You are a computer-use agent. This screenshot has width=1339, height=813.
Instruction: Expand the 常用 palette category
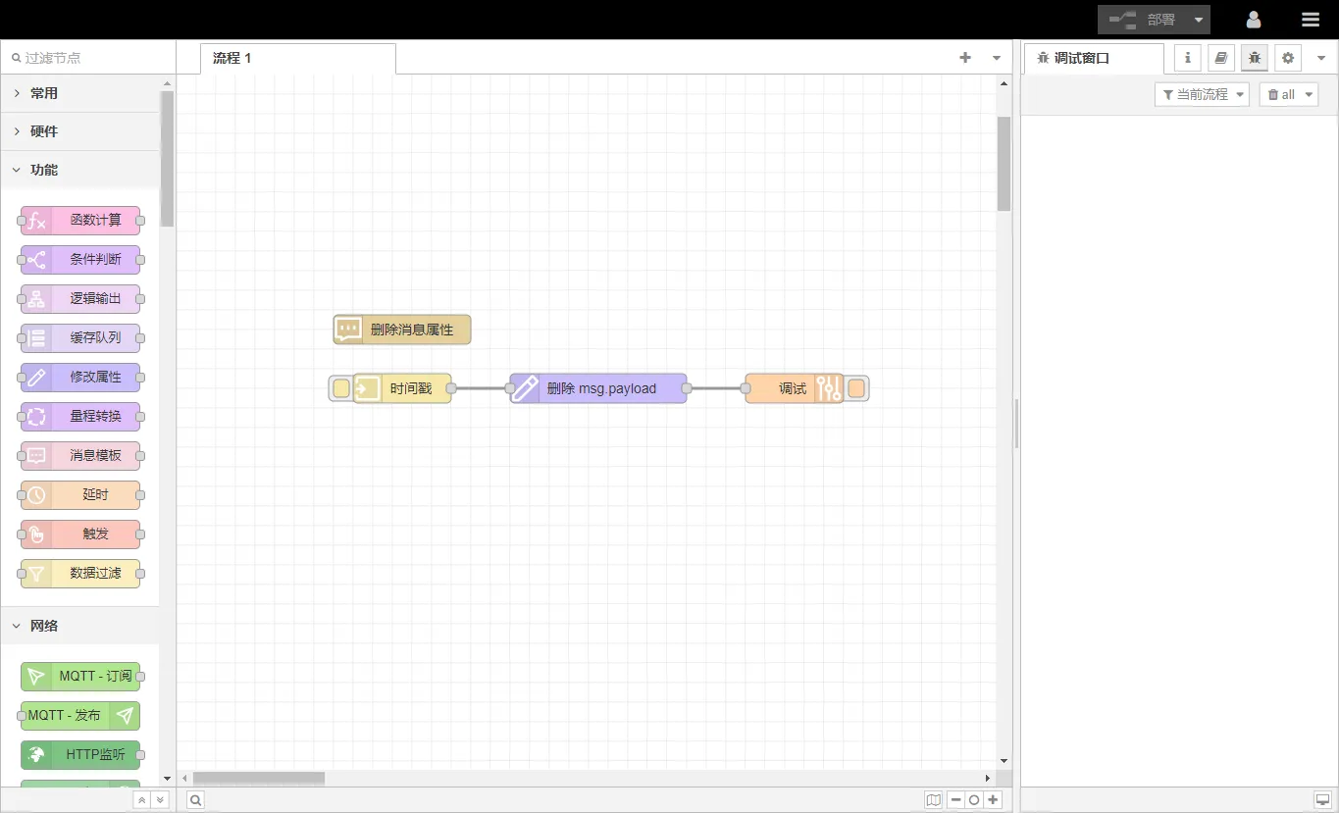click(x=44, y=93)
